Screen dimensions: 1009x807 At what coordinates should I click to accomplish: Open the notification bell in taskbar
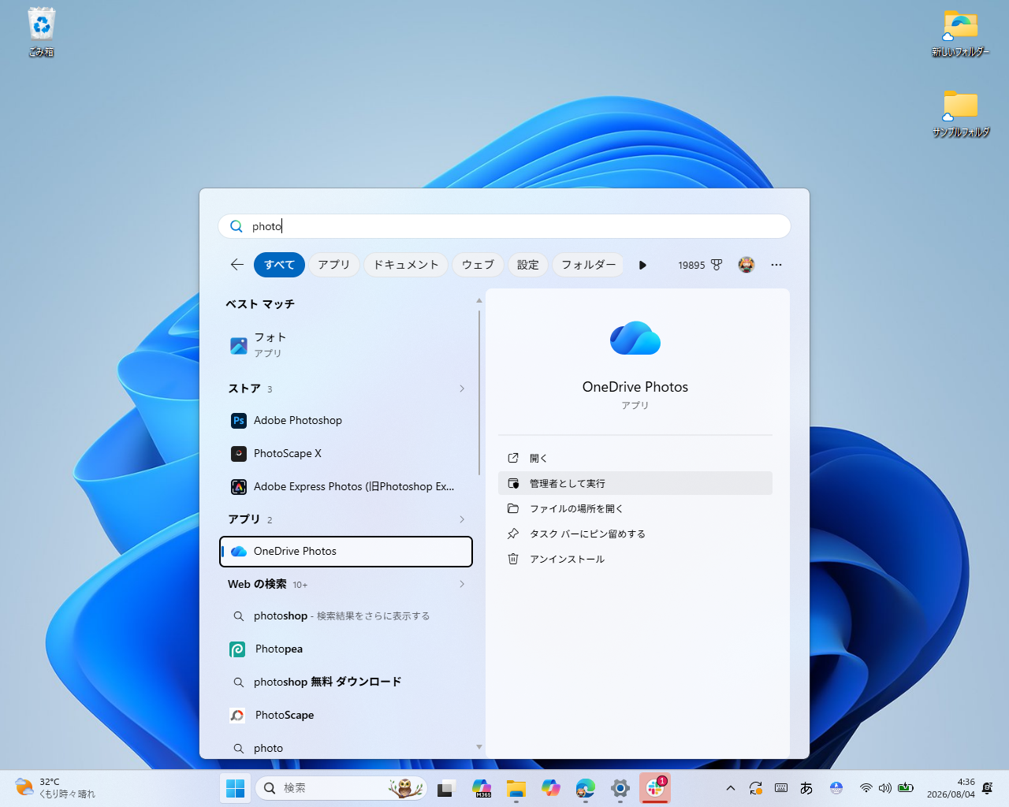tap(988, 788)
